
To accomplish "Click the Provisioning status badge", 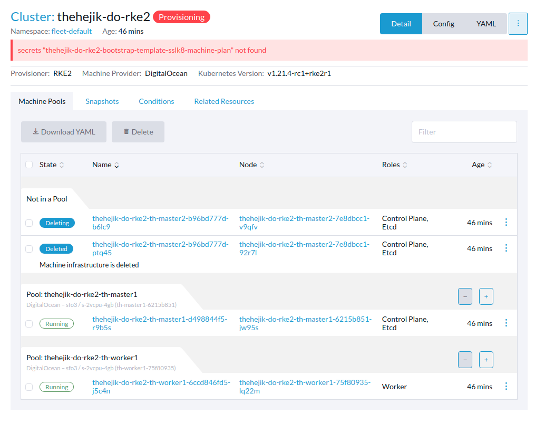I will [x=181, y=17].
